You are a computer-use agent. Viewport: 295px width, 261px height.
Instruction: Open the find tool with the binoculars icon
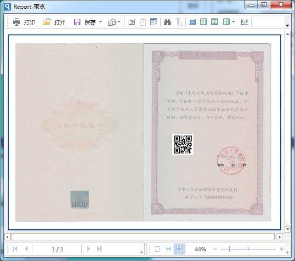tap(167, 22)
